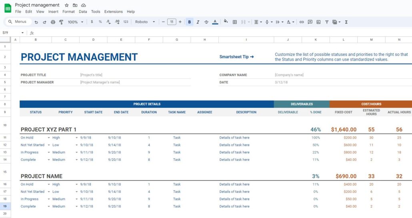The width and height of the screenshot is (412, 218).
Task: Open the Format menu
Action: coord(68,12)
